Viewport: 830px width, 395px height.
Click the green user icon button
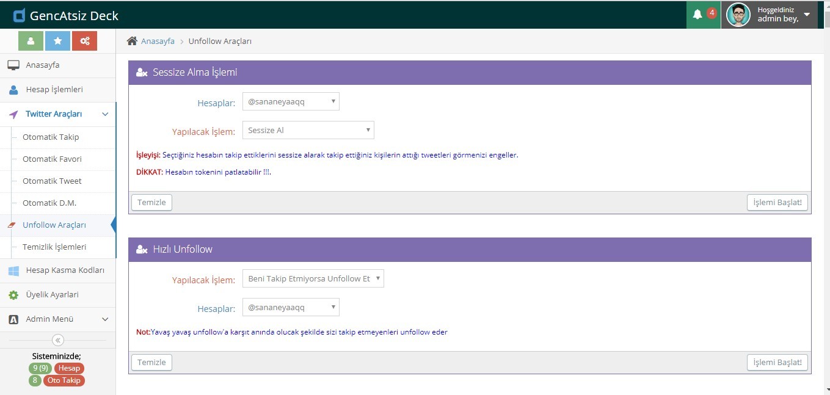[31, 41]
